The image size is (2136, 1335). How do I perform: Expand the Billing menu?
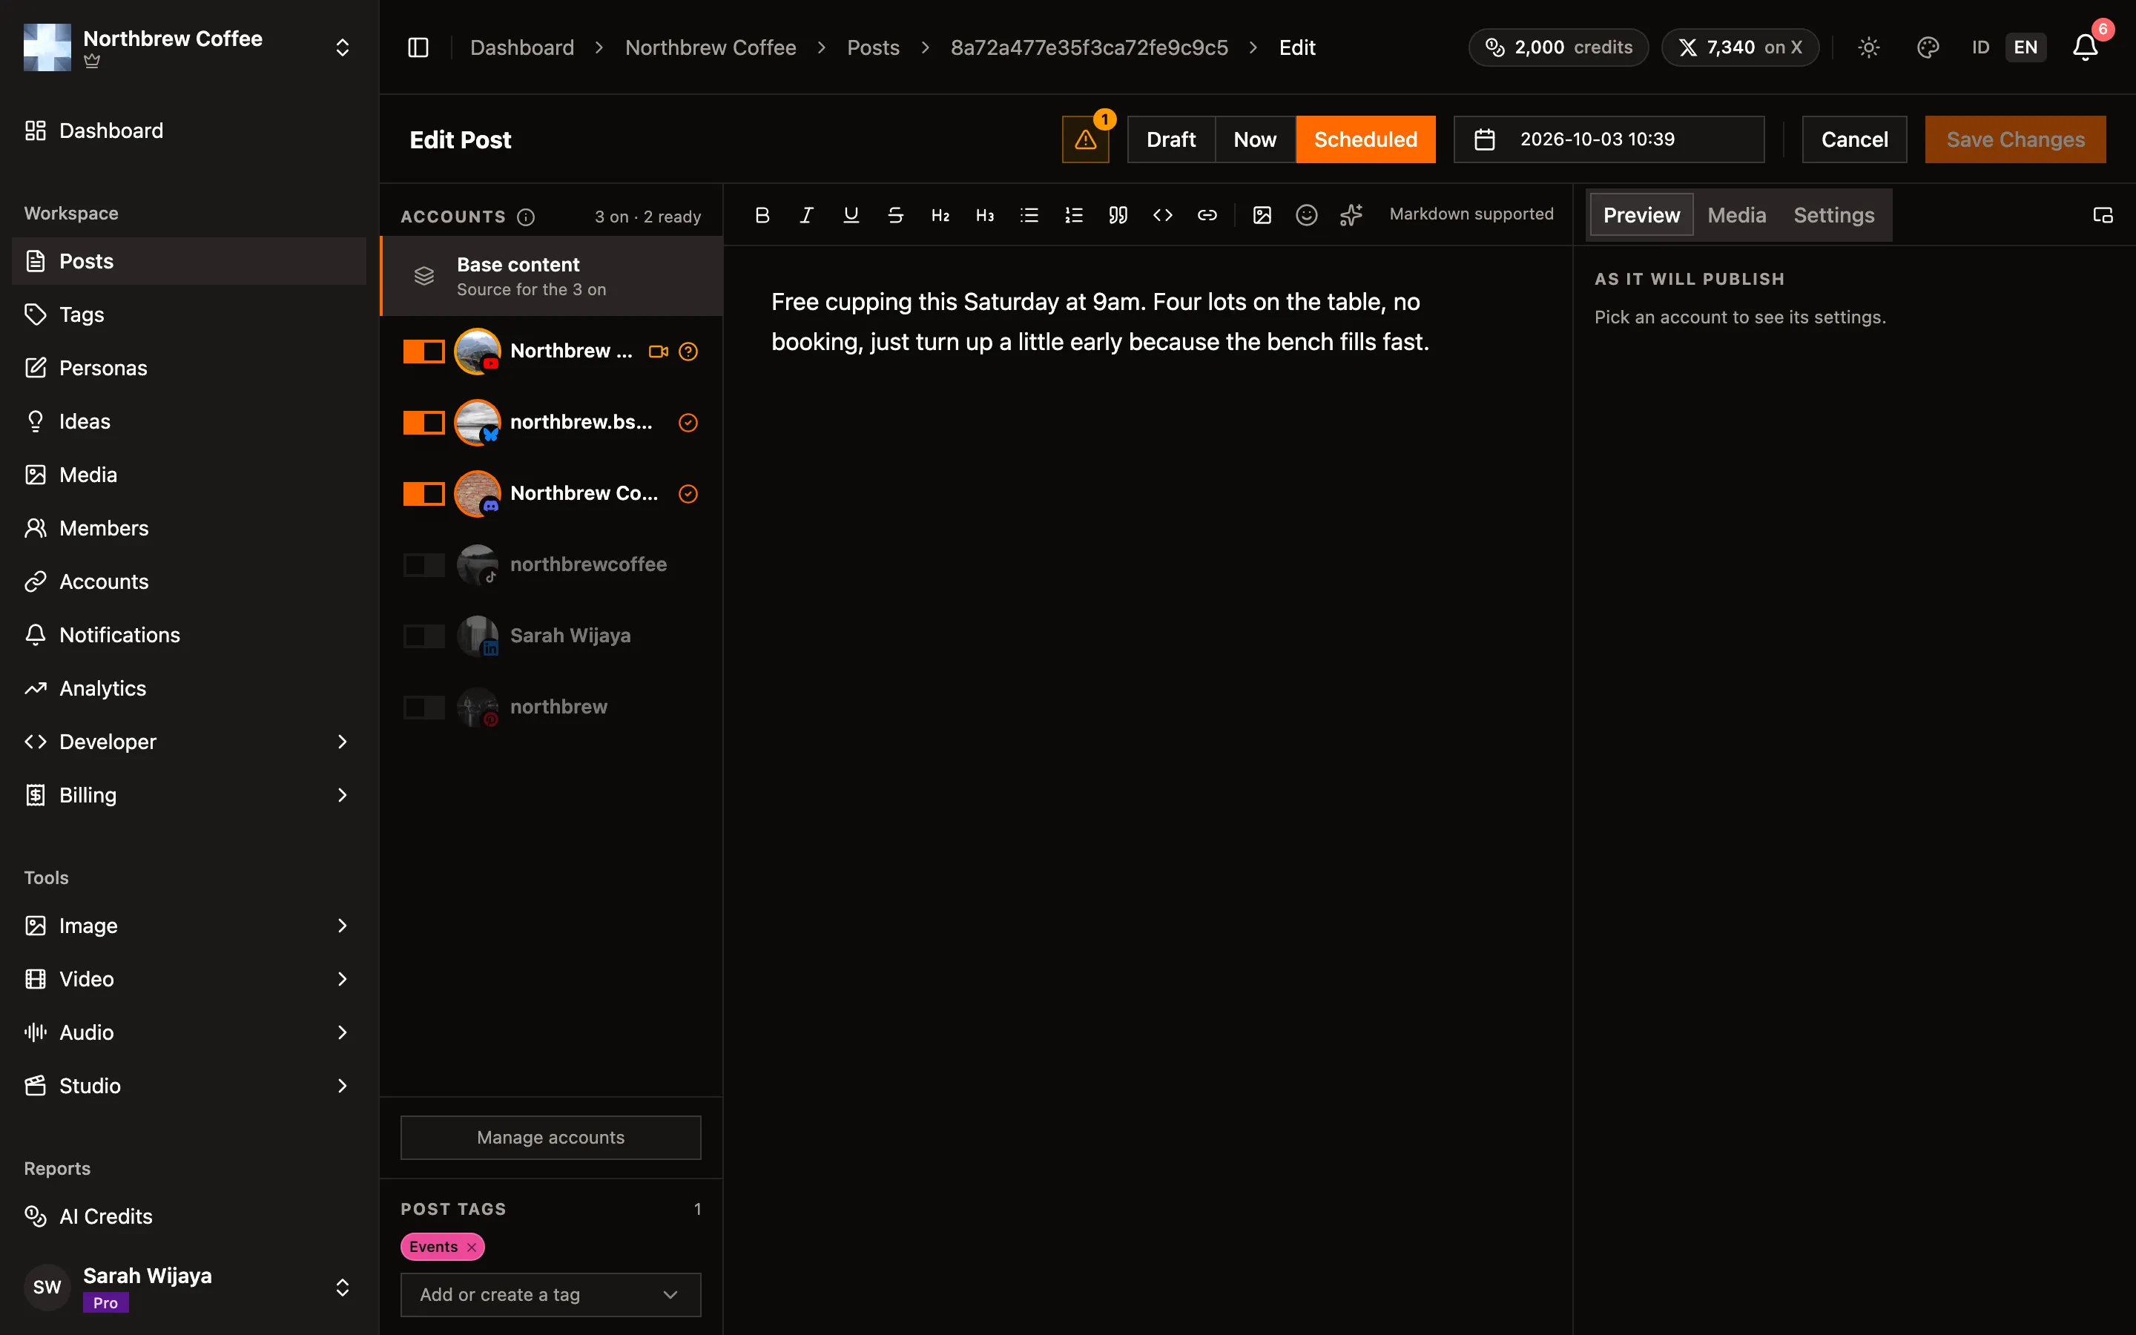(x=189, y=796)
